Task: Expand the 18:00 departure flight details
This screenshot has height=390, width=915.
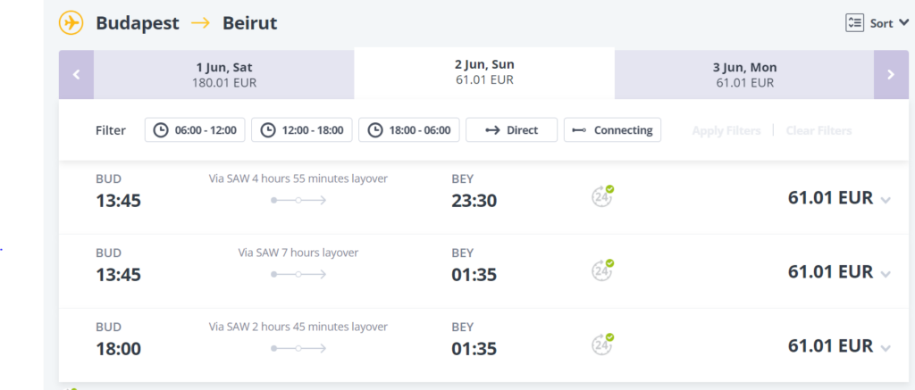Action: click(886, 348)
